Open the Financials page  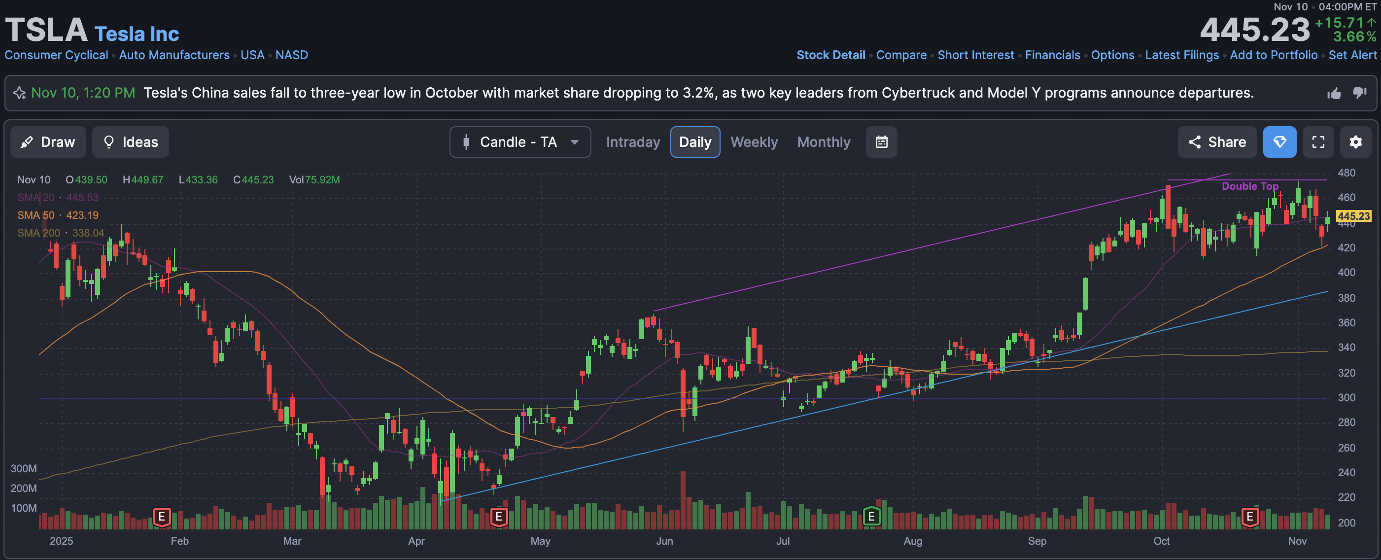tap(1052, 55)
